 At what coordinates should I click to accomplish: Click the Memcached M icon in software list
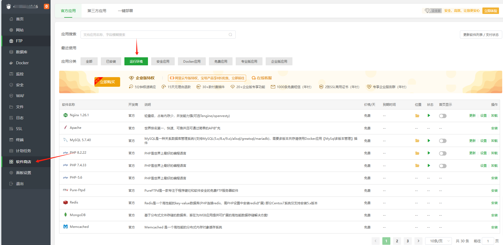coord(66,227)
